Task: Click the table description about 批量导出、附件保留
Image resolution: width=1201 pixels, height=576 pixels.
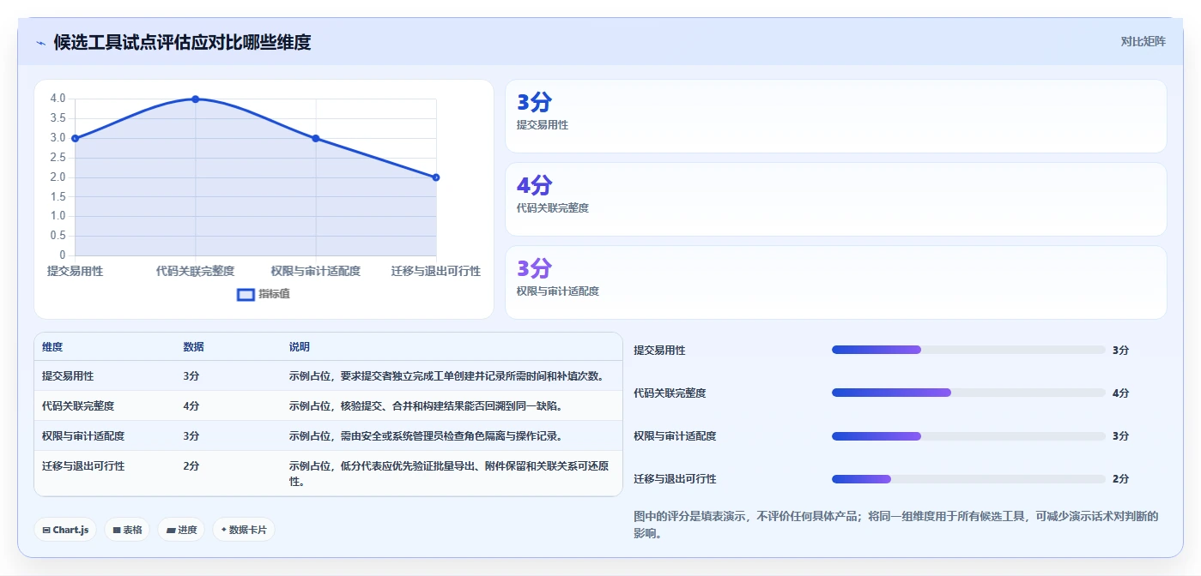Action: point(450,473)
